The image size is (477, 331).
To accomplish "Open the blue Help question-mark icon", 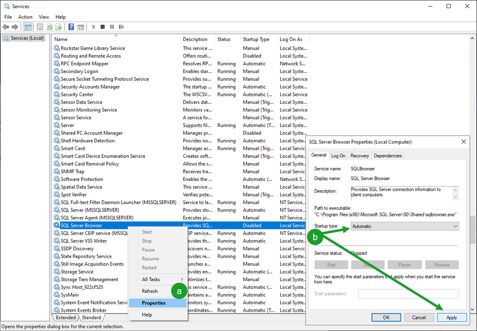I will pyautogui.click(x=71, y=27).
